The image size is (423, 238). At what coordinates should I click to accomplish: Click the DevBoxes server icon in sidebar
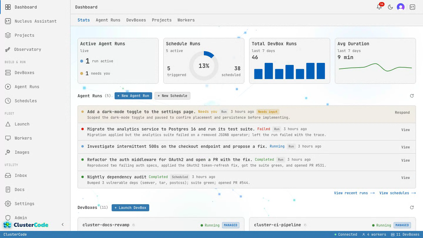[8, 73]
